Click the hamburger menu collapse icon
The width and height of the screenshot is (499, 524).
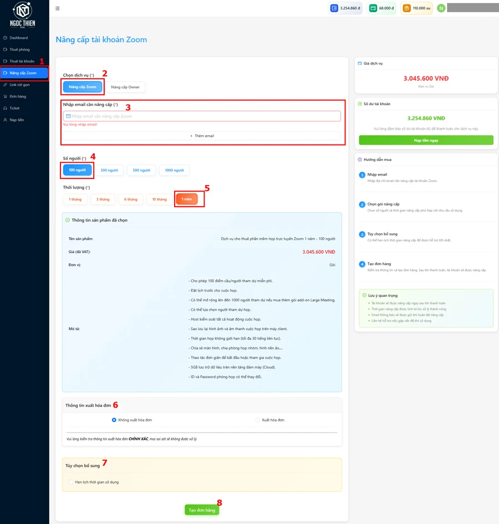(x=58, y=8)
